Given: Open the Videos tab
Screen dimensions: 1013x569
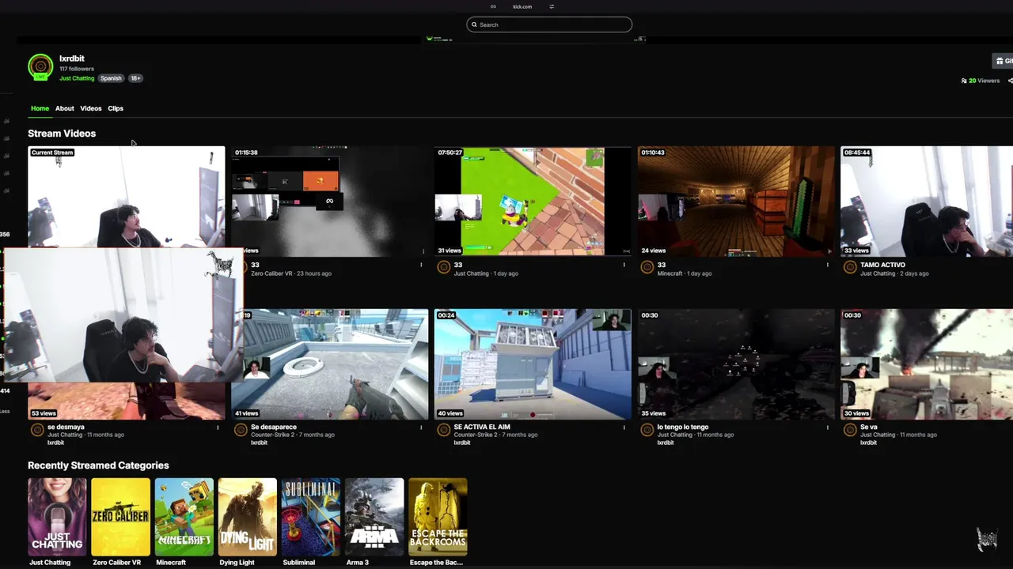Looking at the screenshot, I should [x=91, y=108].
